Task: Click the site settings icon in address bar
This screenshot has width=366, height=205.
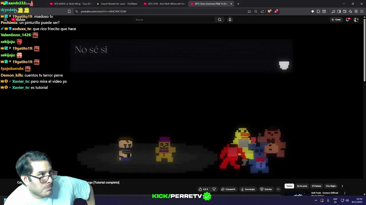Action: (76, 11)
